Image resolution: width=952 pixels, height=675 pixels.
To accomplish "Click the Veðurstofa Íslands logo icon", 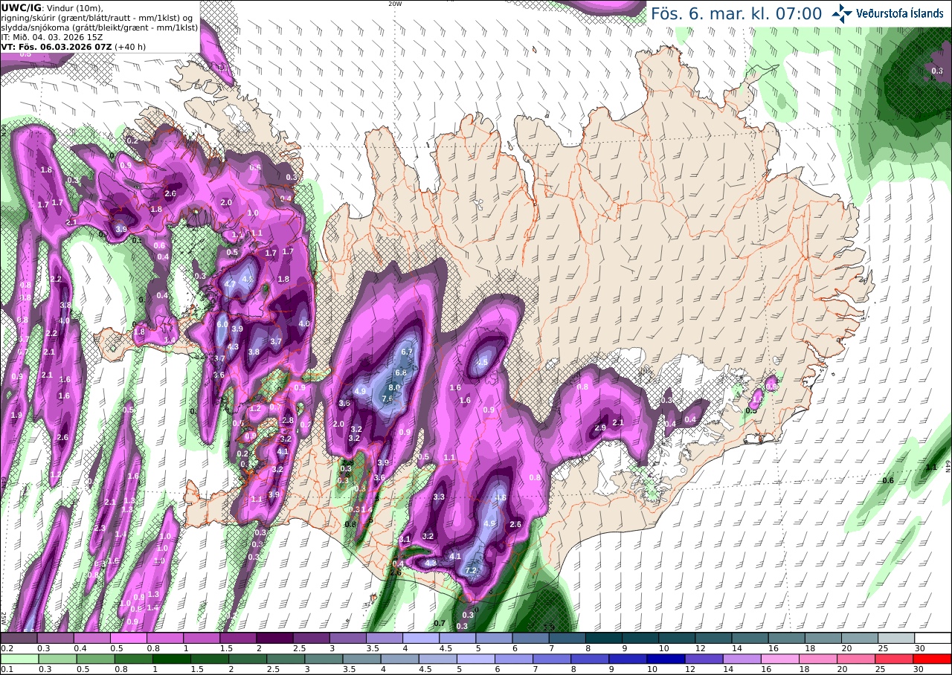I will [843, 13].
